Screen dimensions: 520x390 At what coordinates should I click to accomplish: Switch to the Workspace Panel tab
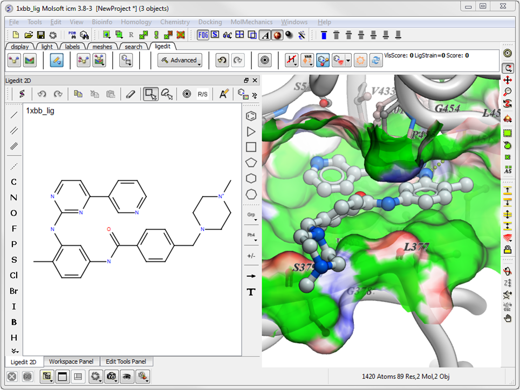(71, 361)
